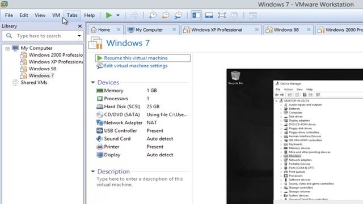Switch to Windows XP Professional tab

tap(217, 30)
